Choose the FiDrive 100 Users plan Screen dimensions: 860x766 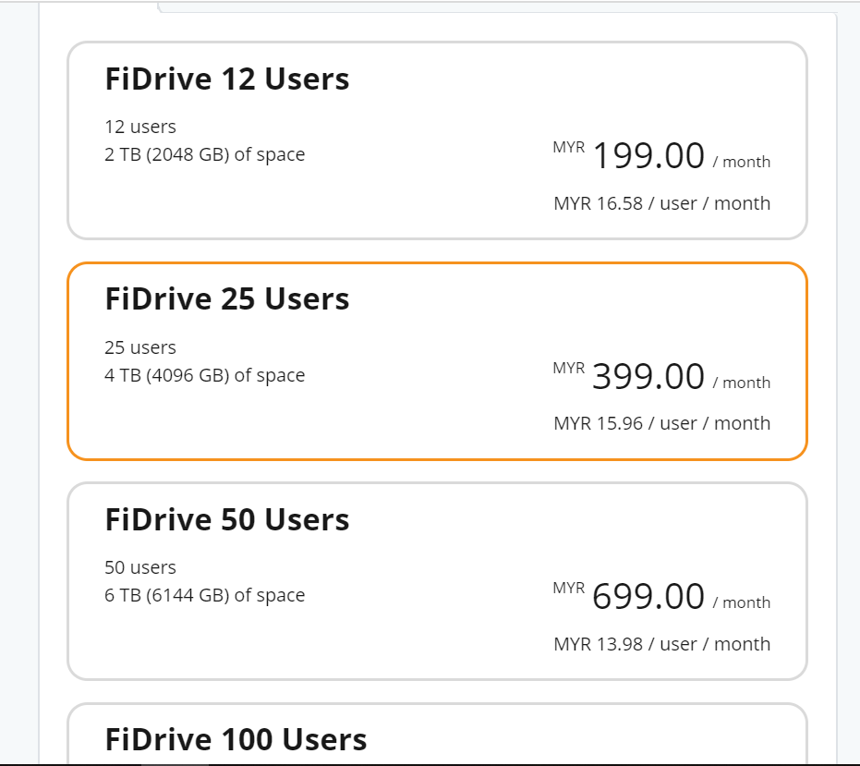(437, 733)
